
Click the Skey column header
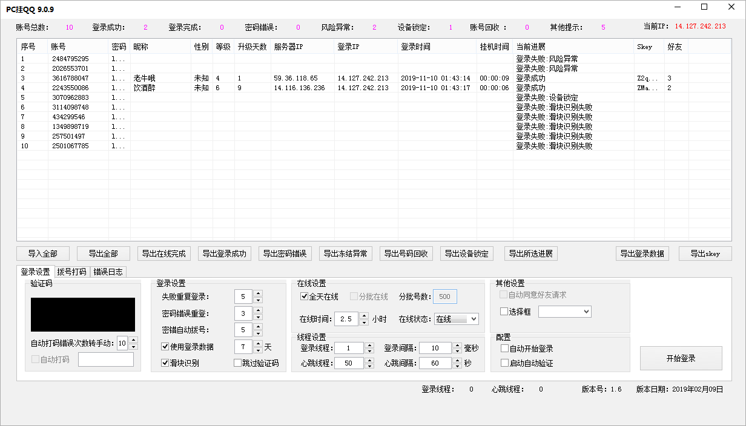649,47
